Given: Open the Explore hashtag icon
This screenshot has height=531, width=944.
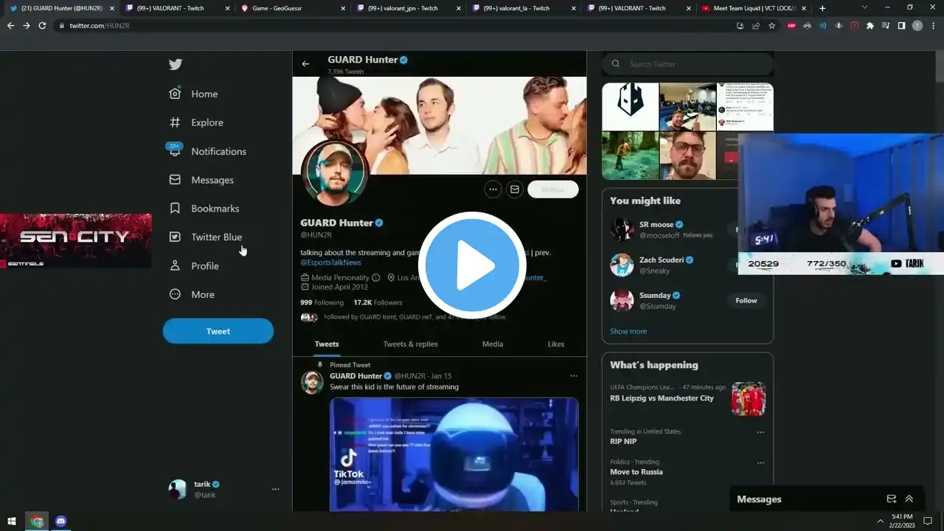Looking at the screenshot, I should click(175, 122).
